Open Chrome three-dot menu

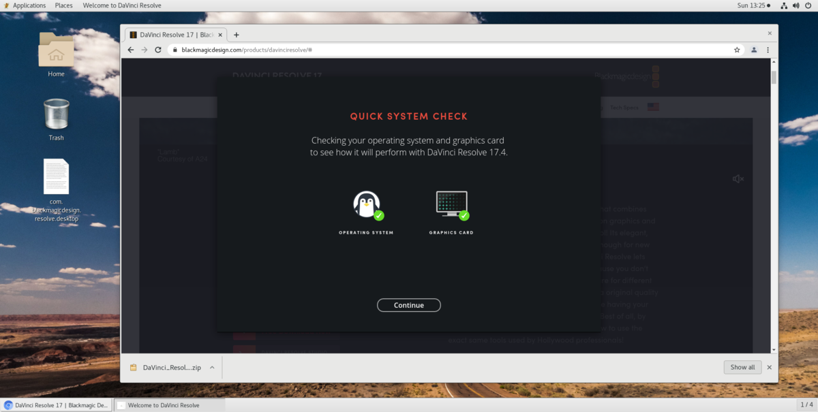[x=768, y=50]
